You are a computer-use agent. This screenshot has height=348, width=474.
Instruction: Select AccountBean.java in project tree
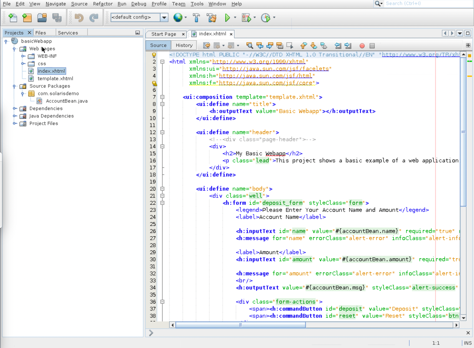(67, 101)
